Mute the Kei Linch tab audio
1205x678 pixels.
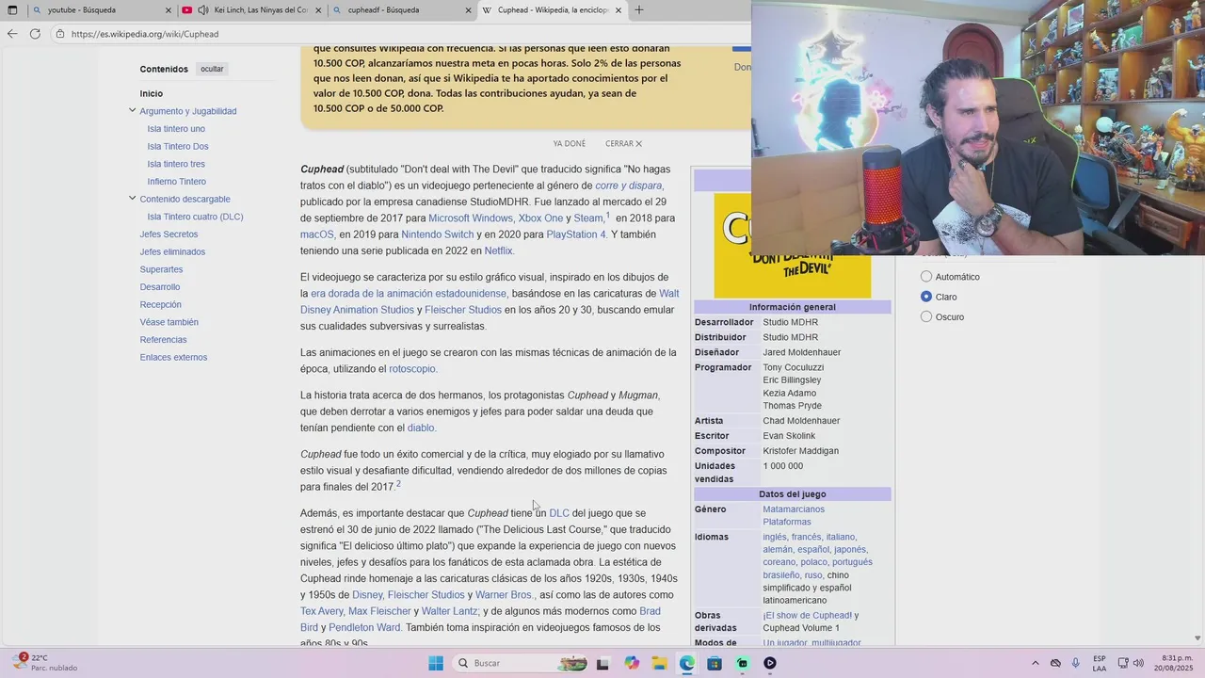[x=203, y=10]
